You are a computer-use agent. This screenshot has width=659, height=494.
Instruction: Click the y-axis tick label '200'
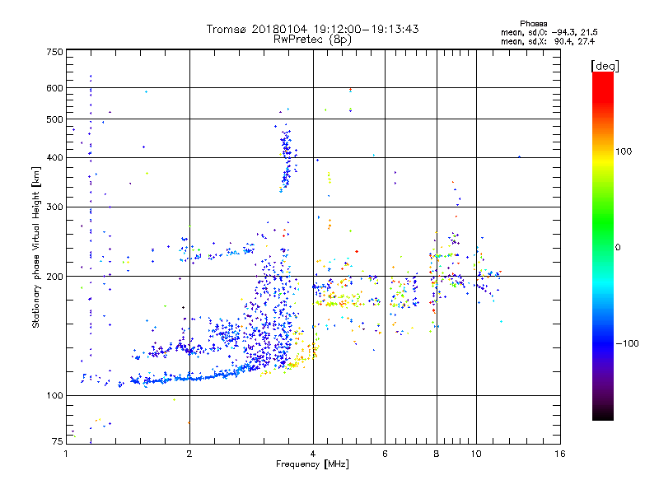coord(54,277)
